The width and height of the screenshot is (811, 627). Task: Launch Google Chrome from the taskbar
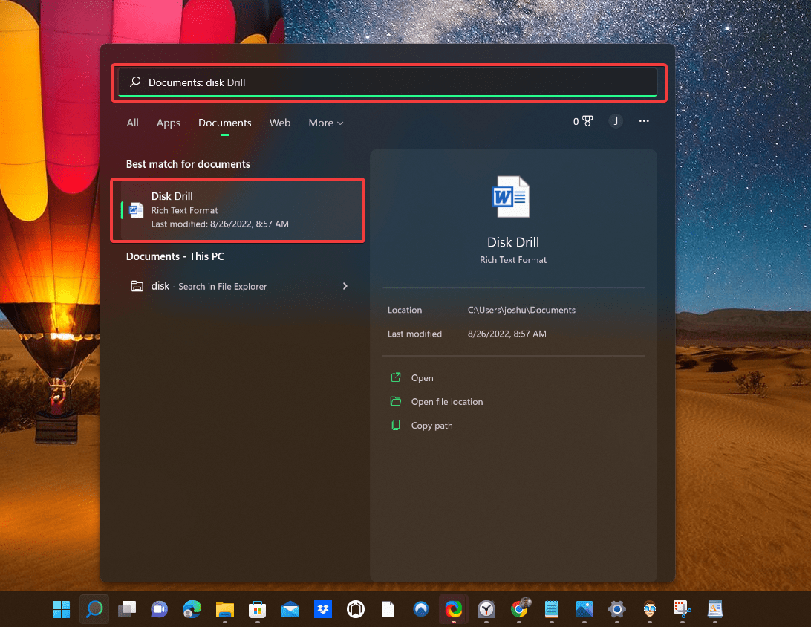(x=519, y=609)
